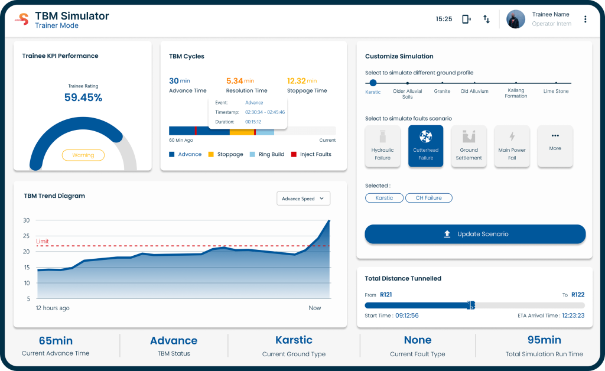Click the up-down data transfer arrows icon

tap(486, 19)
